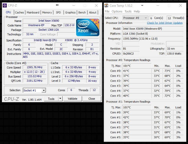Screen dimensions: 188x144
Task: Close the Core Temp window
Action: pos(181,6)
